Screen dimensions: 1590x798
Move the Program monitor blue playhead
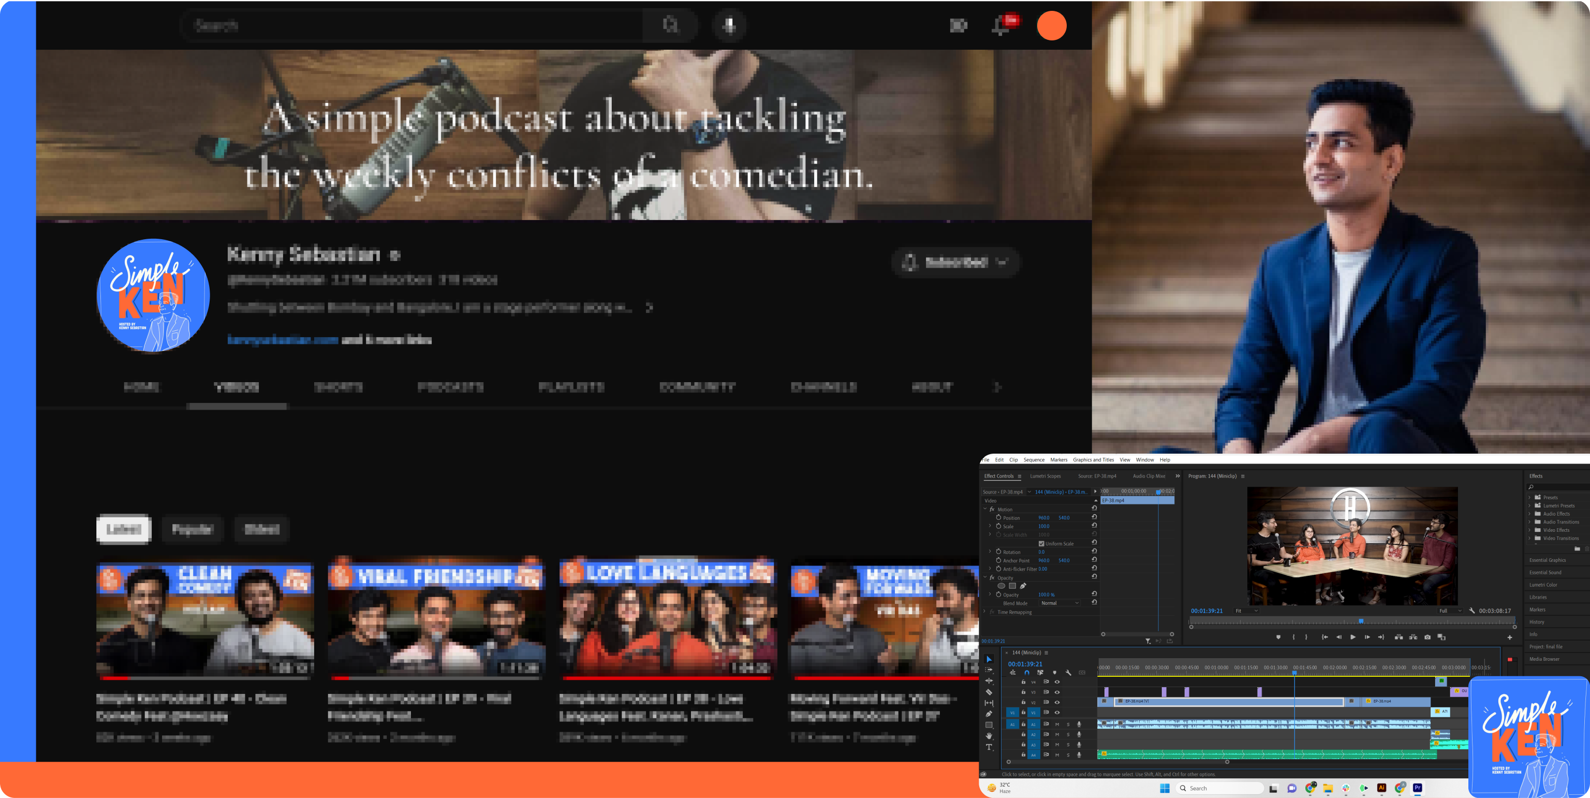[x=1361, y=621]
